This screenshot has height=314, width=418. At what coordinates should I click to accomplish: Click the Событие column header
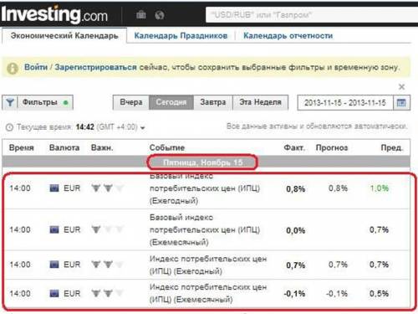point(167,147)
